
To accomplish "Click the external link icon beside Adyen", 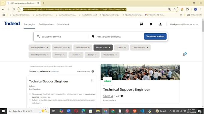I will pos(112,96).
